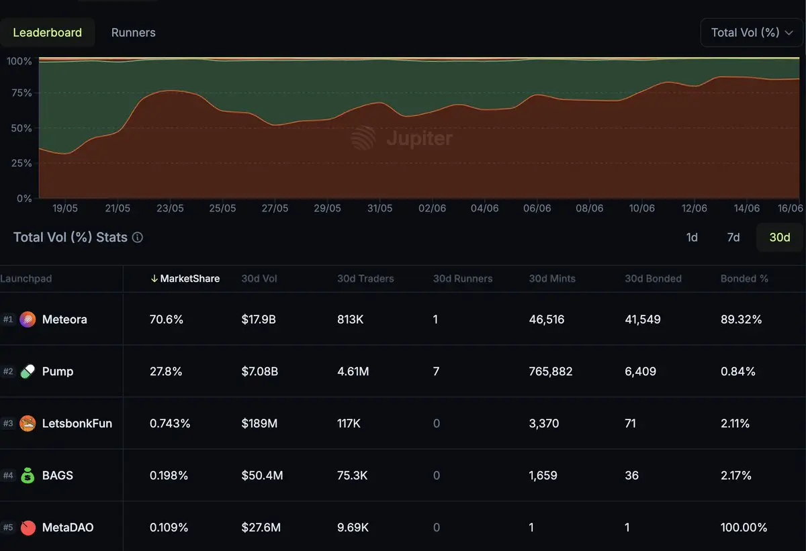Click the 89.32% bonded percentage
Image resolution: width=806 pixels, height=551 pixels.
click(x=742, y=319)
